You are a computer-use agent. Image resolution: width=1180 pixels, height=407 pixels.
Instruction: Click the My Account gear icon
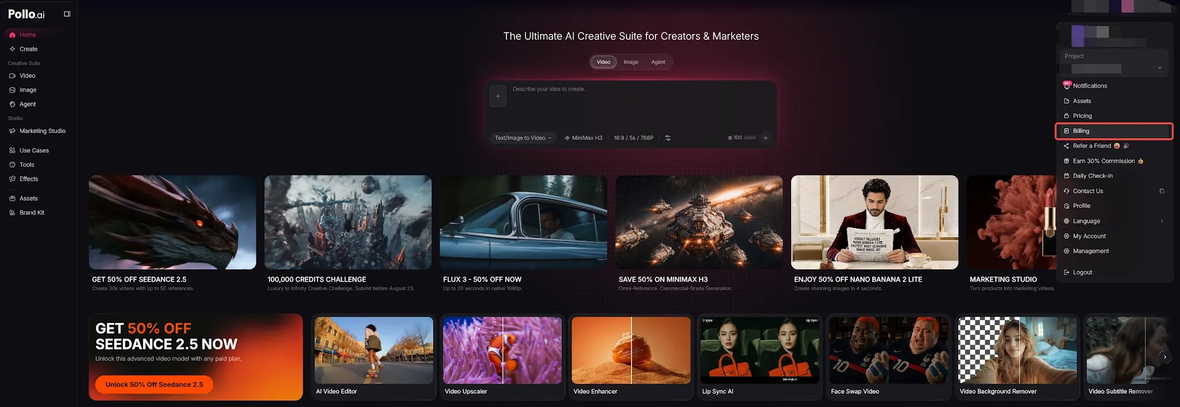tap(1066, 236)
